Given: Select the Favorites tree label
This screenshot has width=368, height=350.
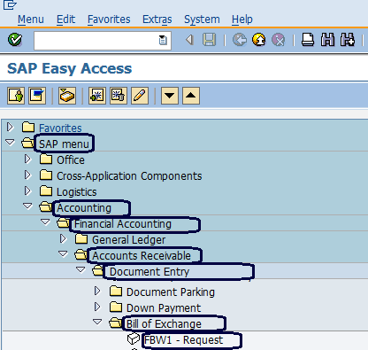Looking at the screenshot, I should (x=60, y=128).
